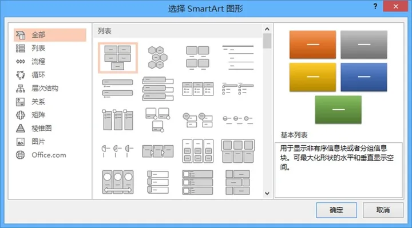The width and height of the screenshot is (412, 228).
Task: Click the scroll up arrow of layout gallery
Action: 267,29
